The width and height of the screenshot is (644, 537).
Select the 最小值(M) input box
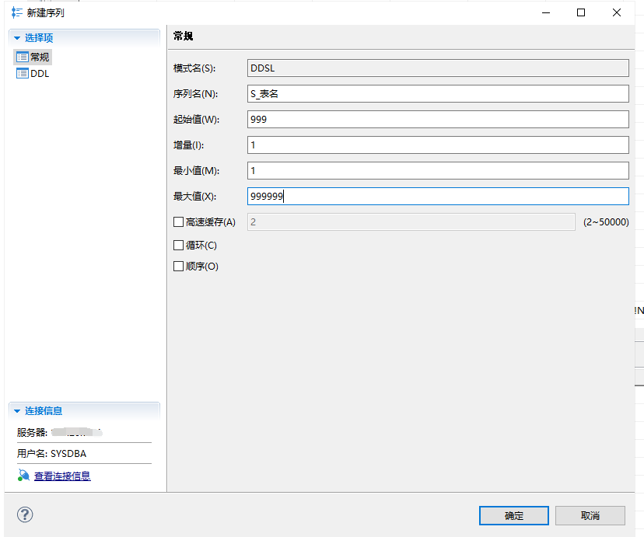[x=437, y=171]
